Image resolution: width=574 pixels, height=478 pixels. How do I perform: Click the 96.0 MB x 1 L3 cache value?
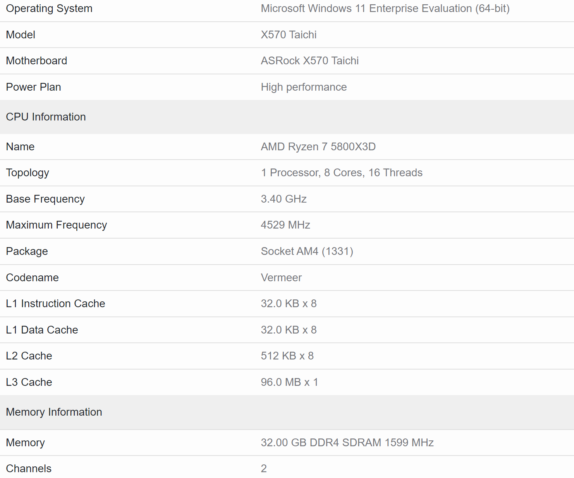289,382
